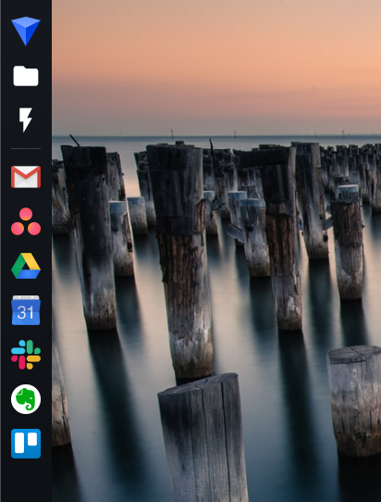Select the lightning bolt icon
The image size is (381, 502).
tap(26, 119)
